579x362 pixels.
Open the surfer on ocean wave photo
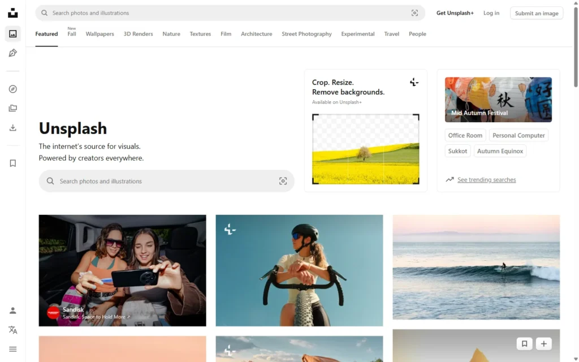coord(476,267)
